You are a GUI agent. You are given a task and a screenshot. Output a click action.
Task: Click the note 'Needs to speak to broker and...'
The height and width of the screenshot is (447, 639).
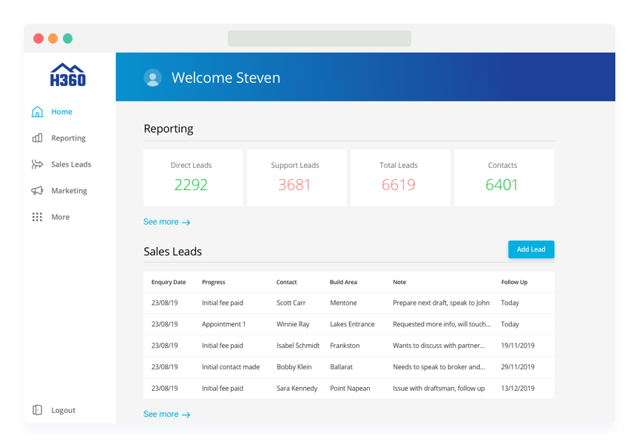point(439,367)
